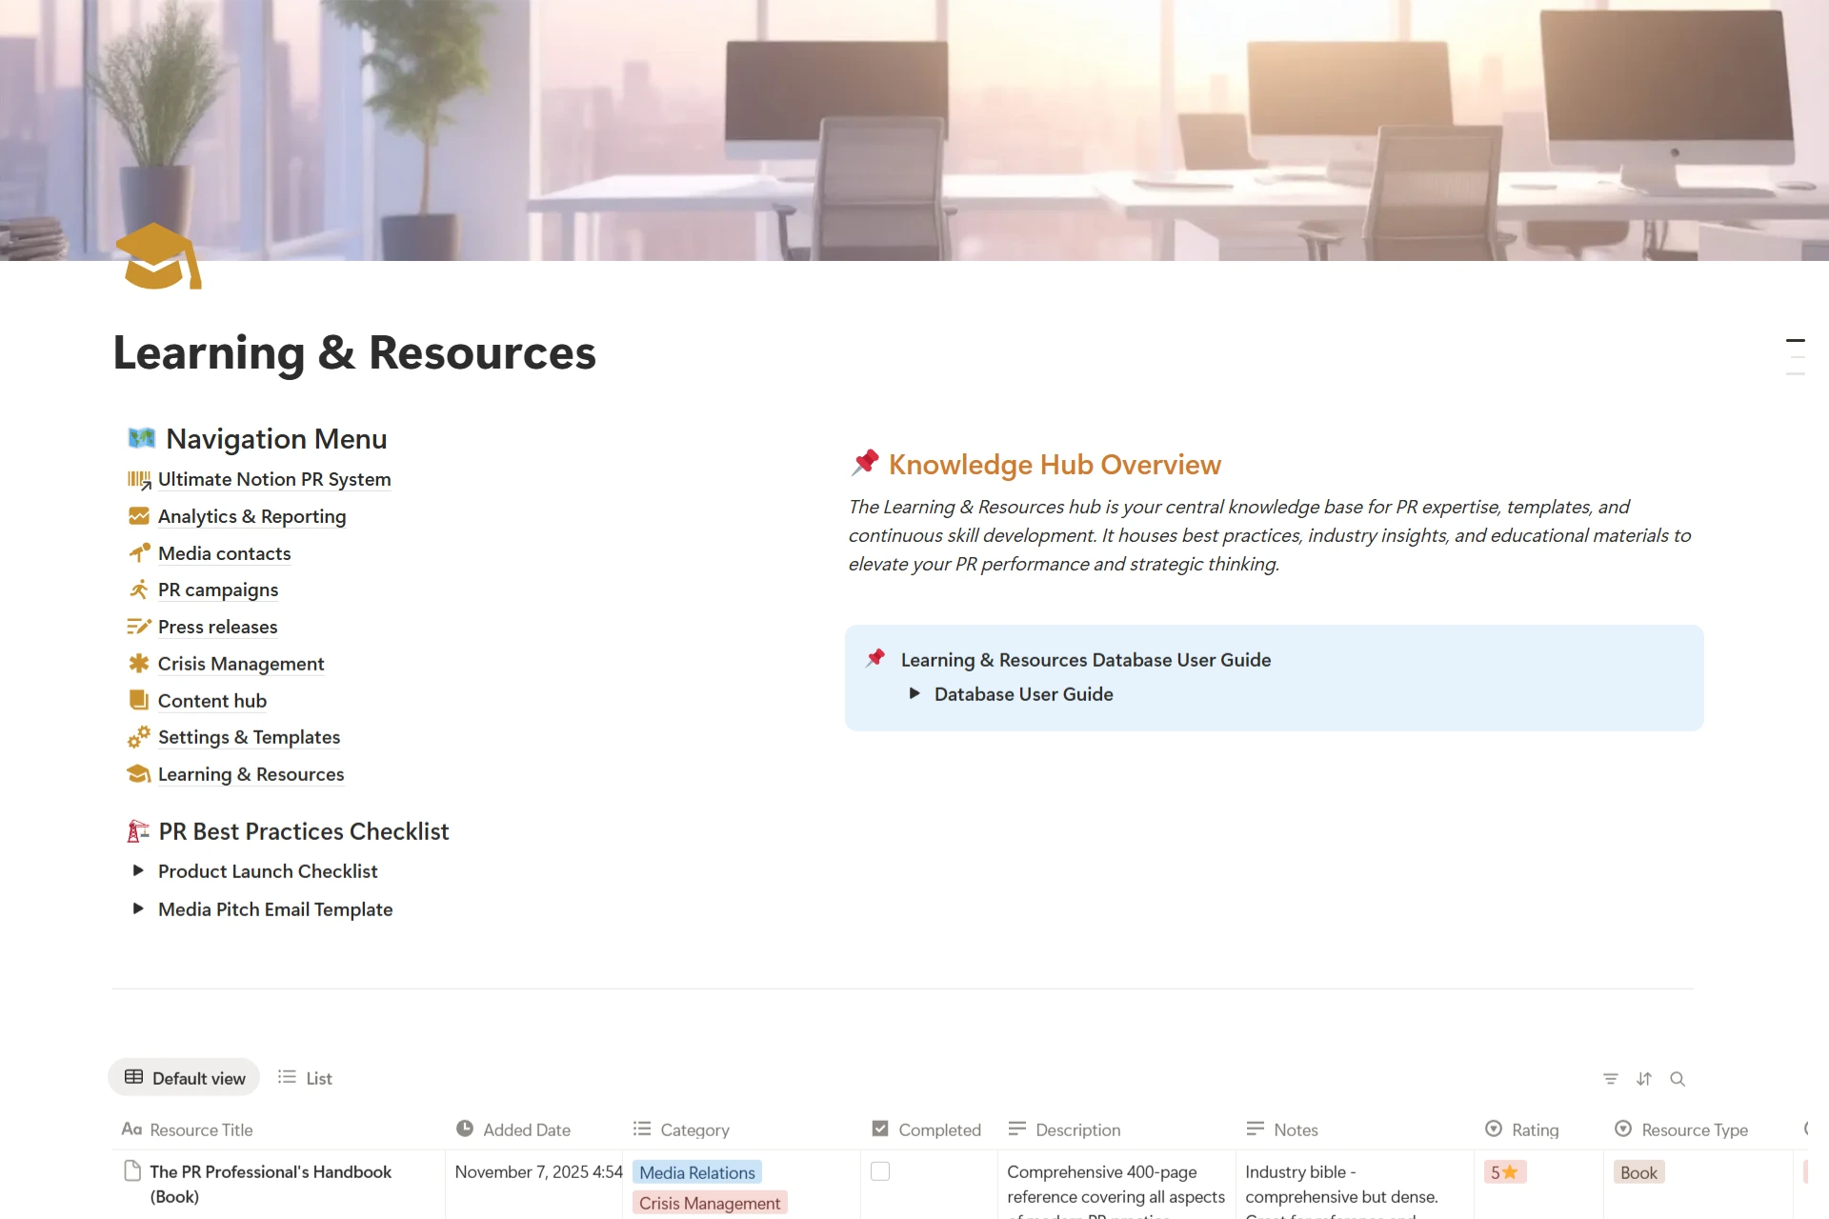Image resolution: width=1829 pixels, height=1219 pixels.
Task: Expand the Database User Guide toggle
Action: coord(914,693)
